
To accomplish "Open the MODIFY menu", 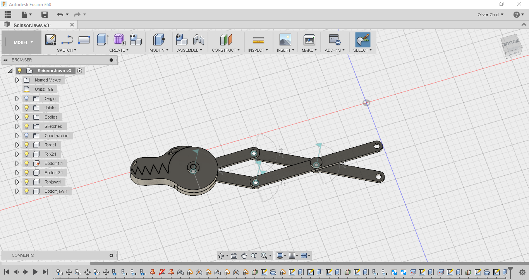I will [x=159, y=50].
